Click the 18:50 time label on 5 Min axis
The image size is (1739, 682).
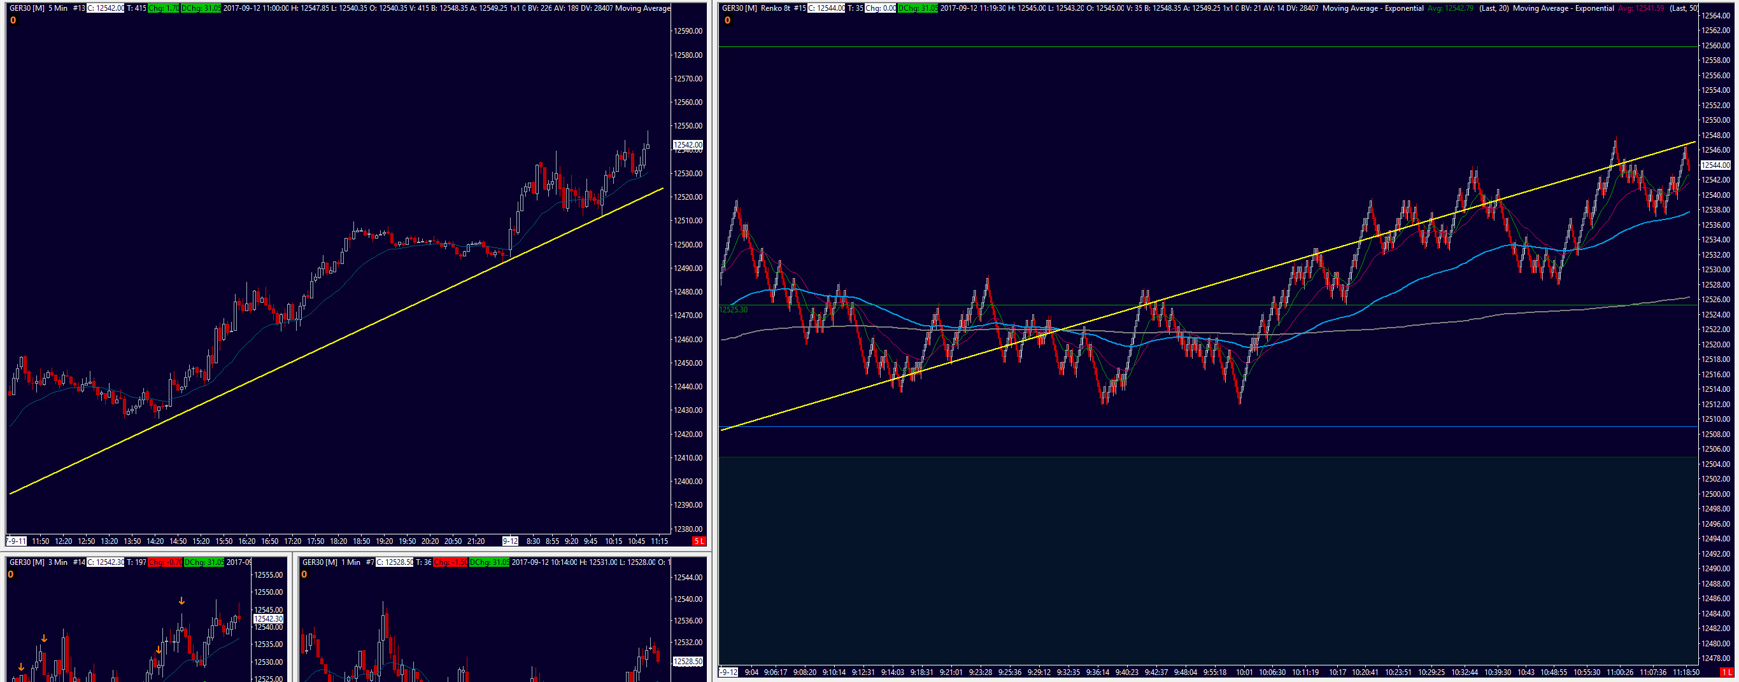pos(361,541)
